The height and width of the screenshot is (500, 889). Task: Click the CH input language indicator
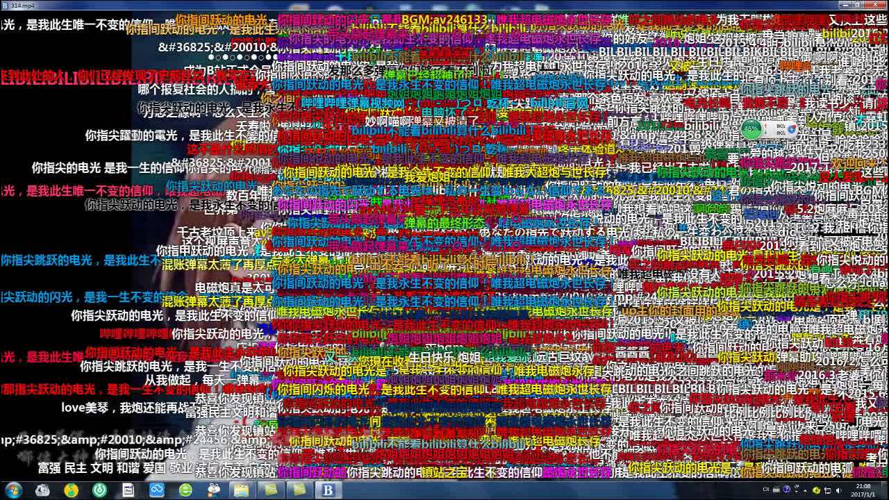tap(766, 489)
